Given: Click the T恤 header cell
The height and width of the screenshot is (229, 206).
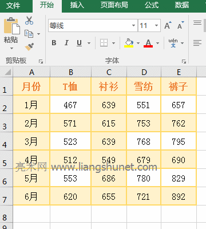Looking at the screenshot, I should tap(71, 86).
